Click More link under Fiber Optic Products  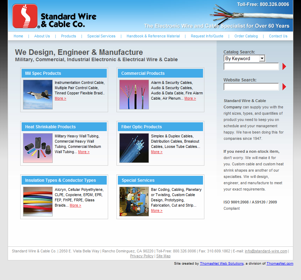click(157, 152)
